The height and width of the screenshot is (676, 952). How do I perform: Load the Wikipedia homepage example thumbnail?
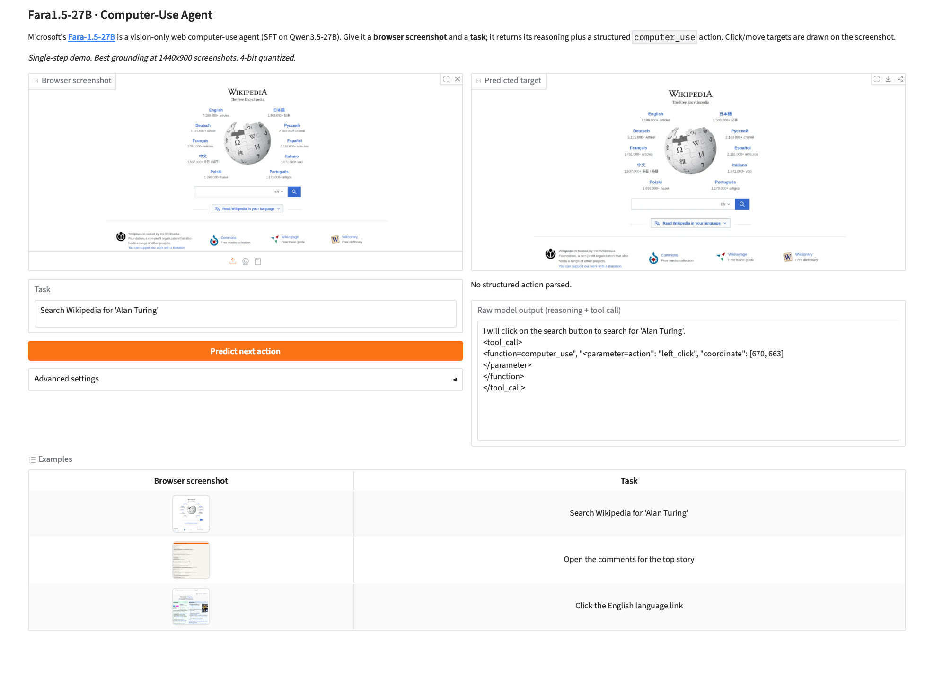(x=191, y=514)
